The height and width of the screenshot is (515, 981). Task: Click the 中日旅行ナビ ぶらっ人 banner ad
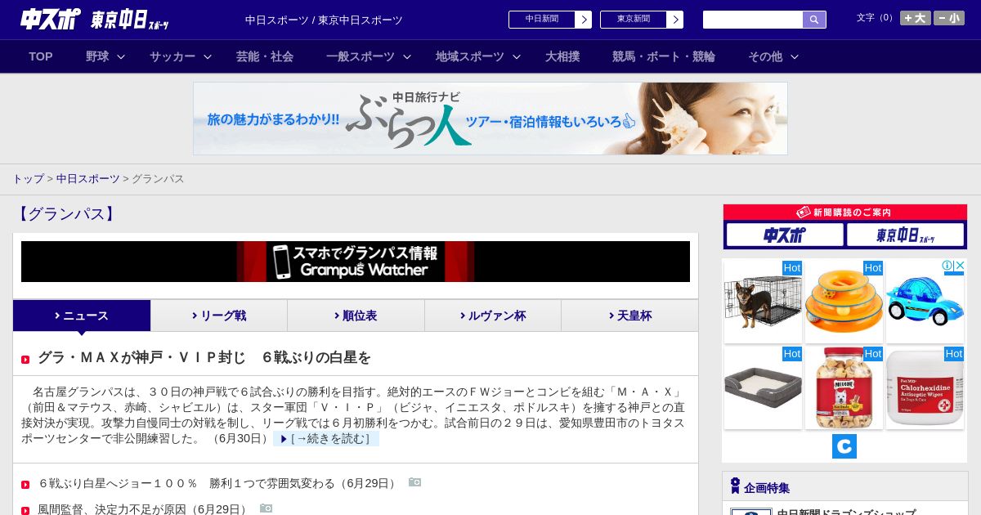[x=490, y=119]
